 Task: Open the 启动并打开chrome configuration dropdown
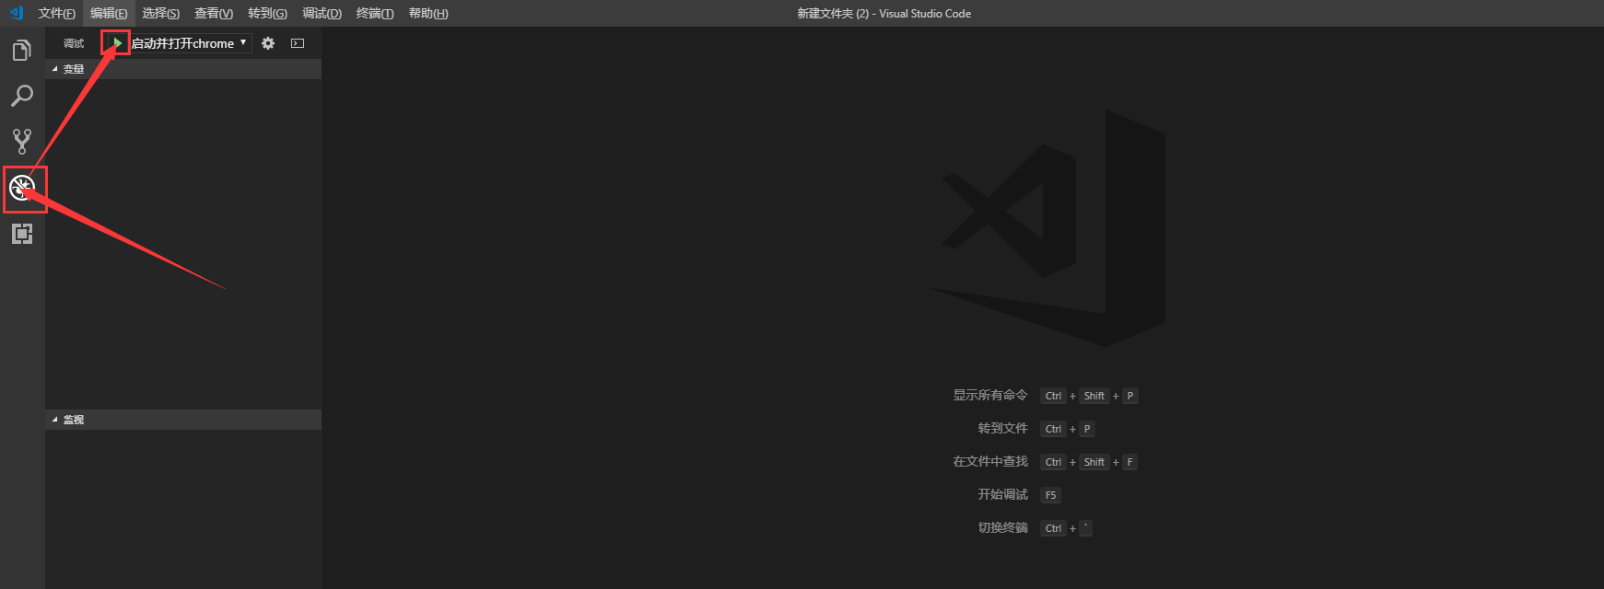point(190,43)
